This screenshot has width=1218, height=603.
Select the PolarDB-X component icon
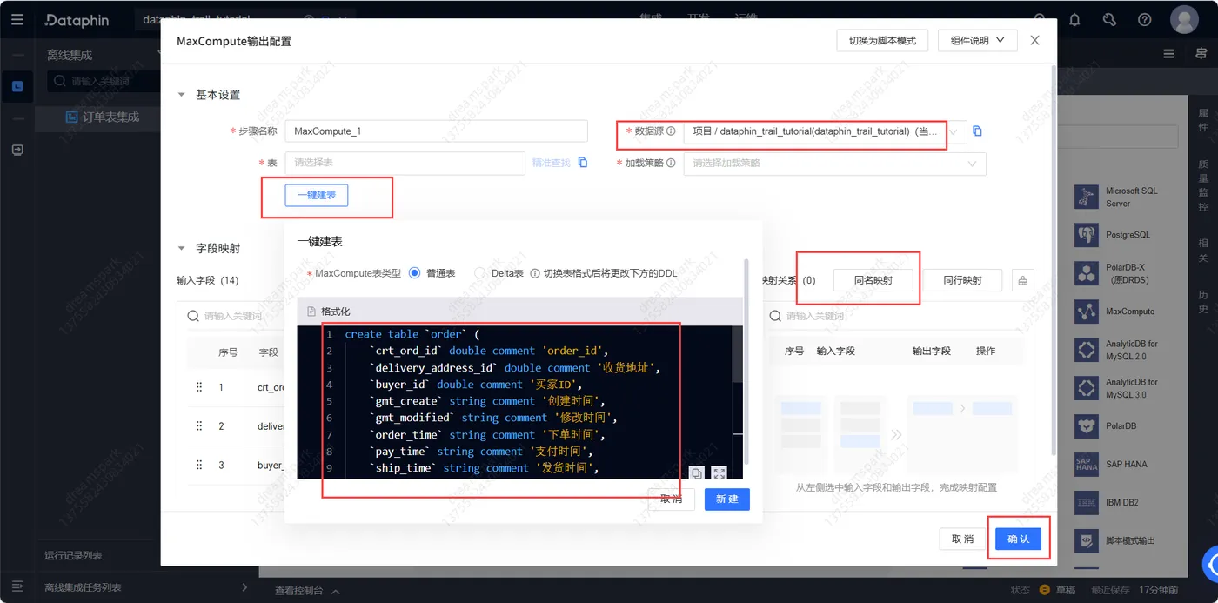tap(1086, 273)
